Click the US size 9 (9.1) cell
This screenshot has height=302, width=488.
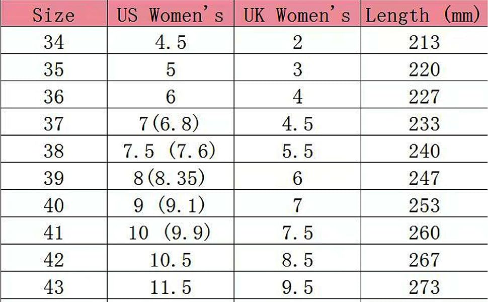171,203
